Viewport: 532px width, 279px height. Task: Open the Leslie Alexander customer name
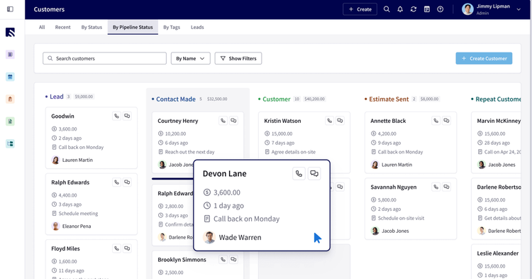pos(498,253)
